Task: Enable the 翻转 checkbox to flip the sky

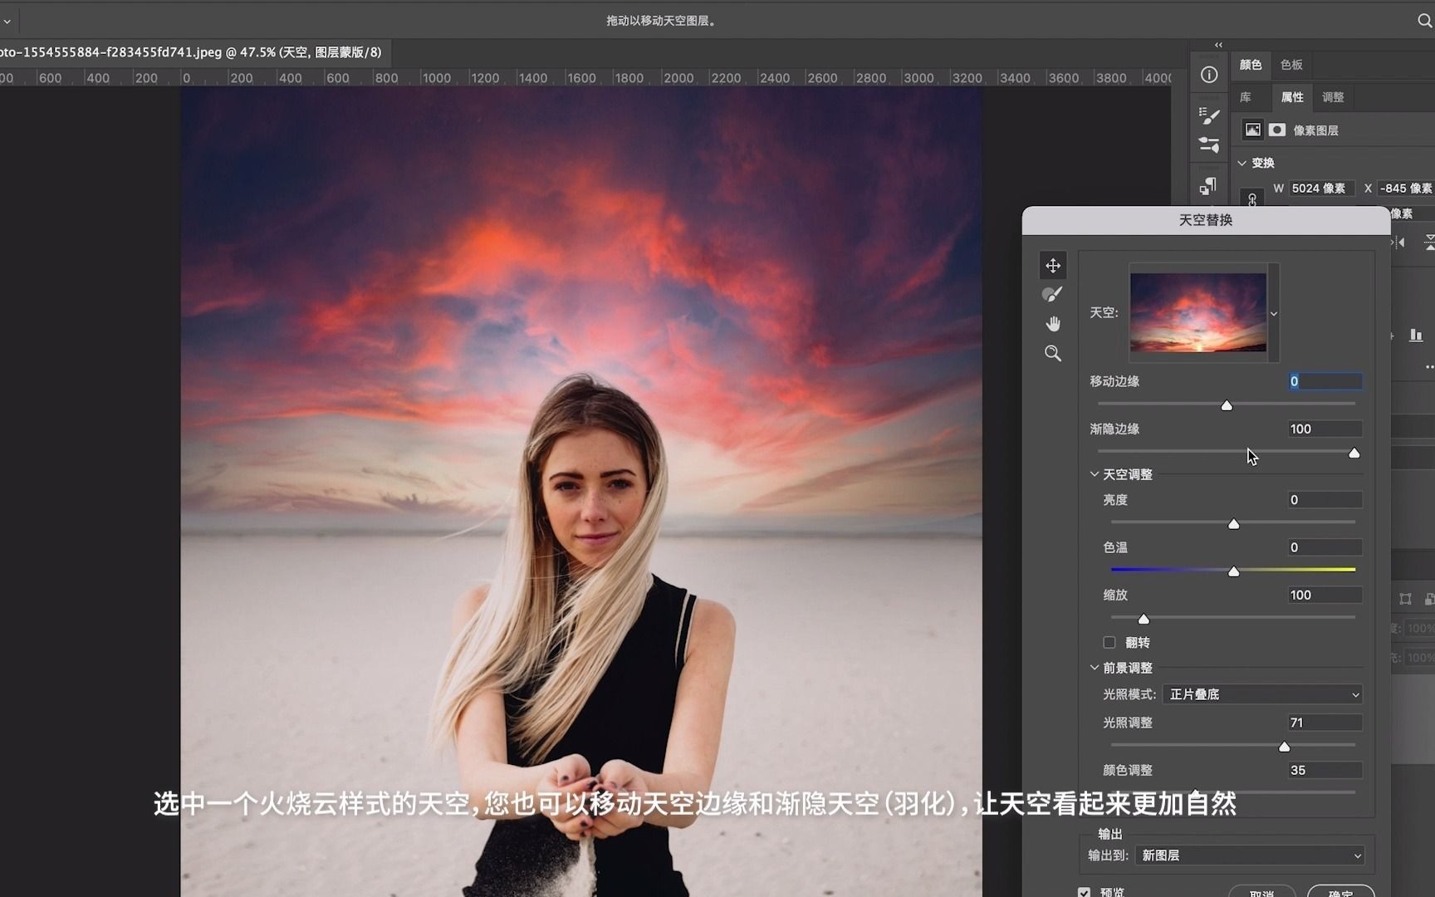Action: (1109, 642)
